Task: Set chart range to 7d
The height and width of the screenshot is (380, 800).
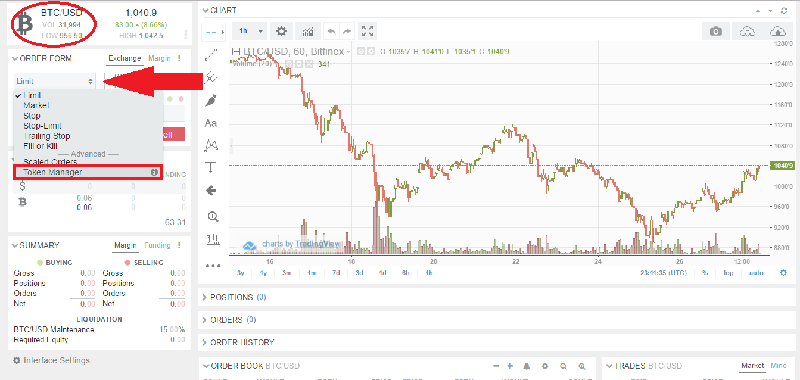Action: [x=336, y=273]
